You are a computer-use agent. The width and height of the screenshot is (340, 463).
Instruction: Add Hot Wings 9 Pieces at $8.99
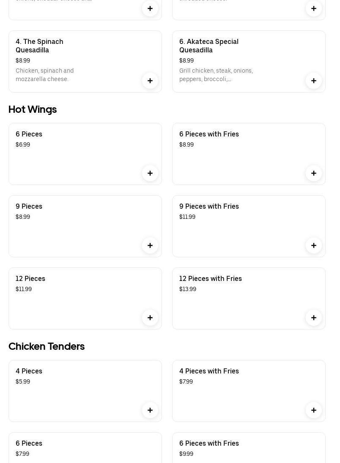[150, 245]
